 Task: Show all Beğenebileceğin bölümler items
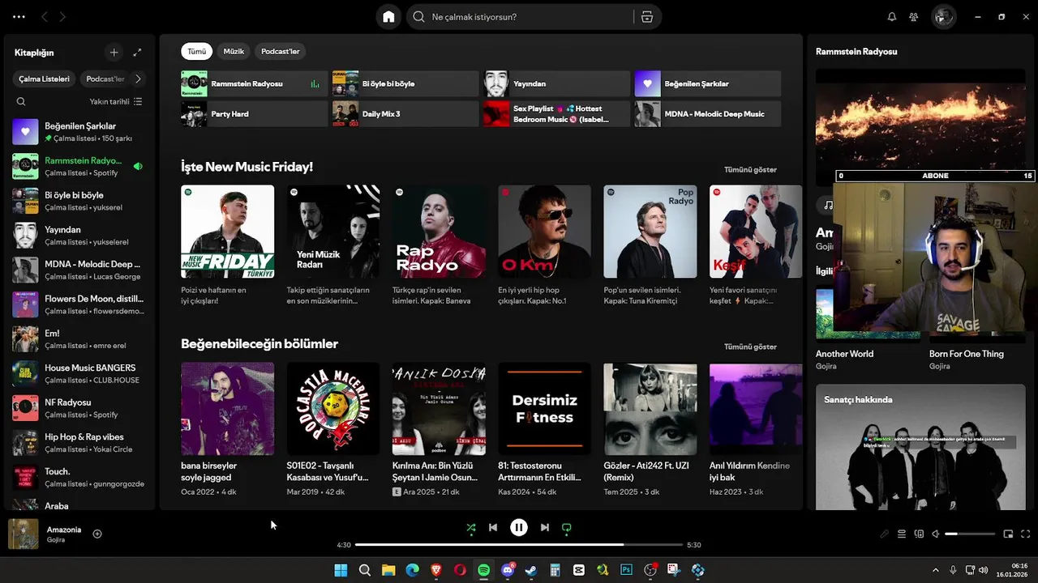[x=750, y=347]
